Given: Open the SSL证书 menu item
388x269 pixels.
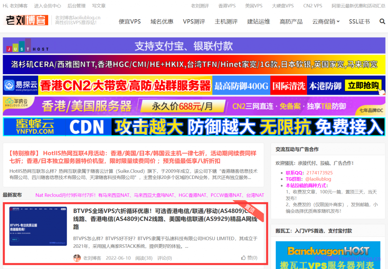Looking at the screenshot, I should (x=359, y=22).
